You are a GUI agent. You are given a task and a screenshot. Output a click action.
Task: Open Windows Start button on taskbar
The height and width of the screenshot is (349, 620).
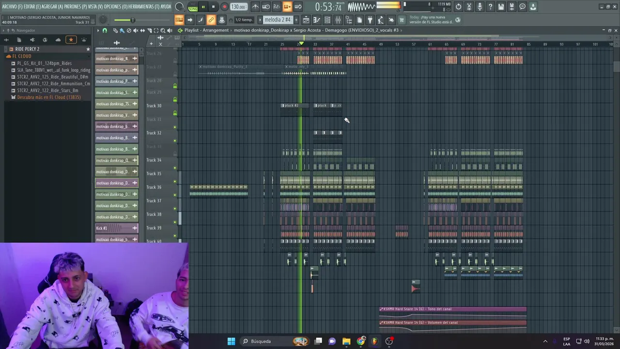pyautogui.click(x=231, y=341)
